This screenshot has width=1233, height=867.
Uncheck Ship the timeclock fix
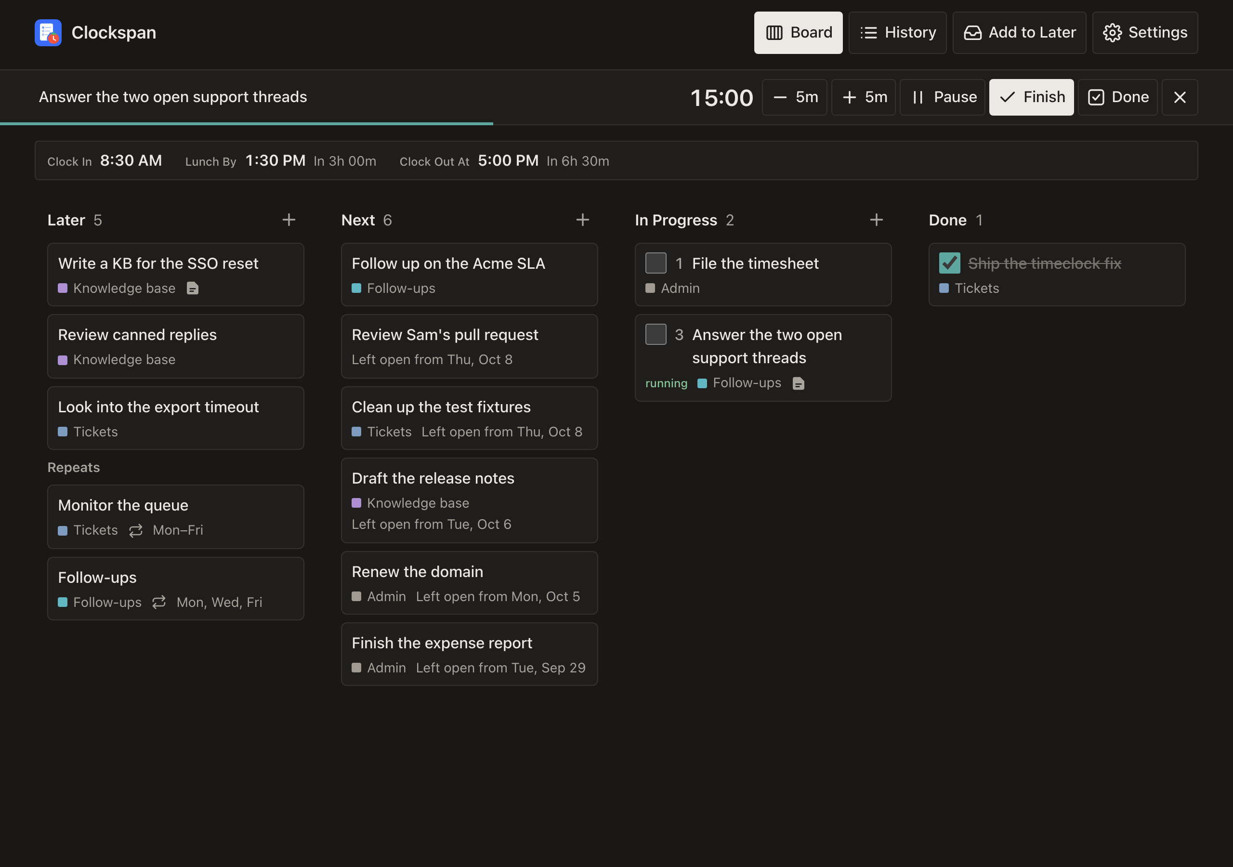949,263
